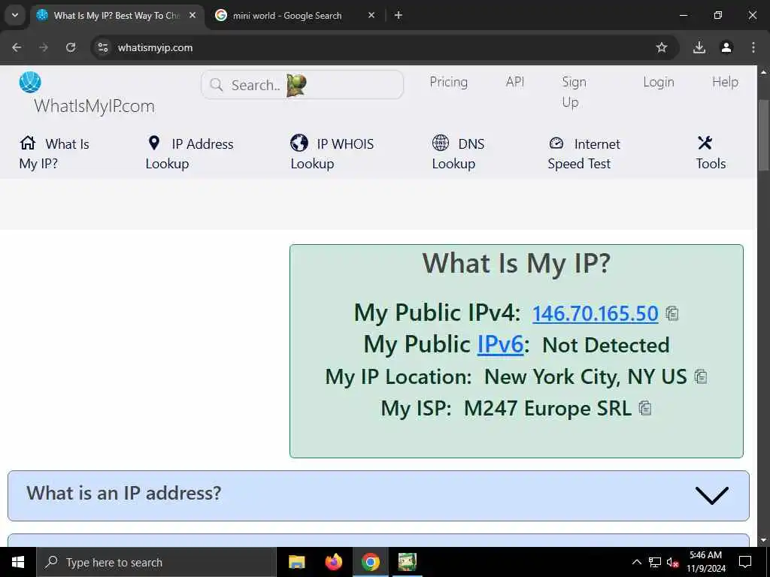This screenshot has height=577, width=770.
Task: Open a new tab with plus button
Action: click(x=399, y=15)
